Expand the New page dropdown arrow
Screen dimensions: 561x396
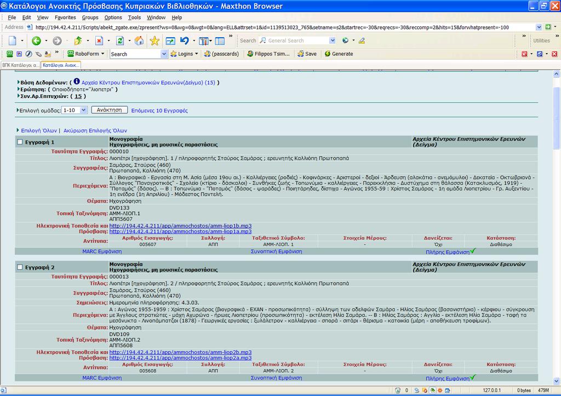coord(22,41)
